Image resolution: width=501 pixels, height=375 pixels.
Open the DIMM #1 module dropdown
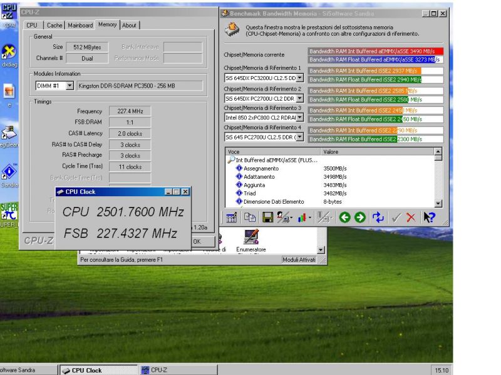(70, 86)
